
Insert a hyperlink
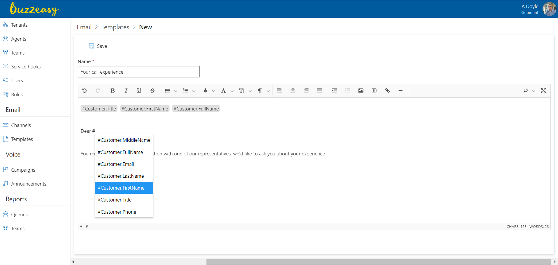tap(387, 90)
